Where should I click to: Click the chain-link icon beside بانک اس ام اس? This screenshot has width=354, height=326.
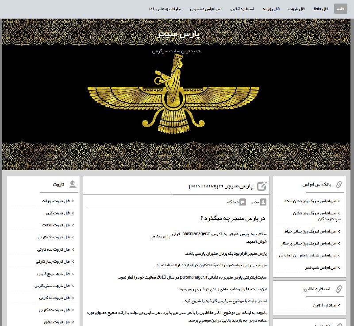point(339,184)
